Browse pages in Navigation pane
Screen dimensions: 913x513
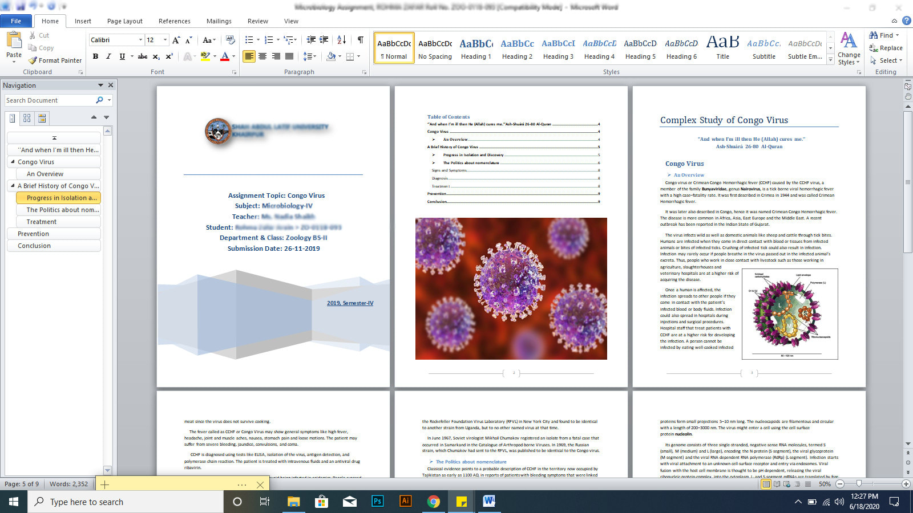tap(27, 118)
